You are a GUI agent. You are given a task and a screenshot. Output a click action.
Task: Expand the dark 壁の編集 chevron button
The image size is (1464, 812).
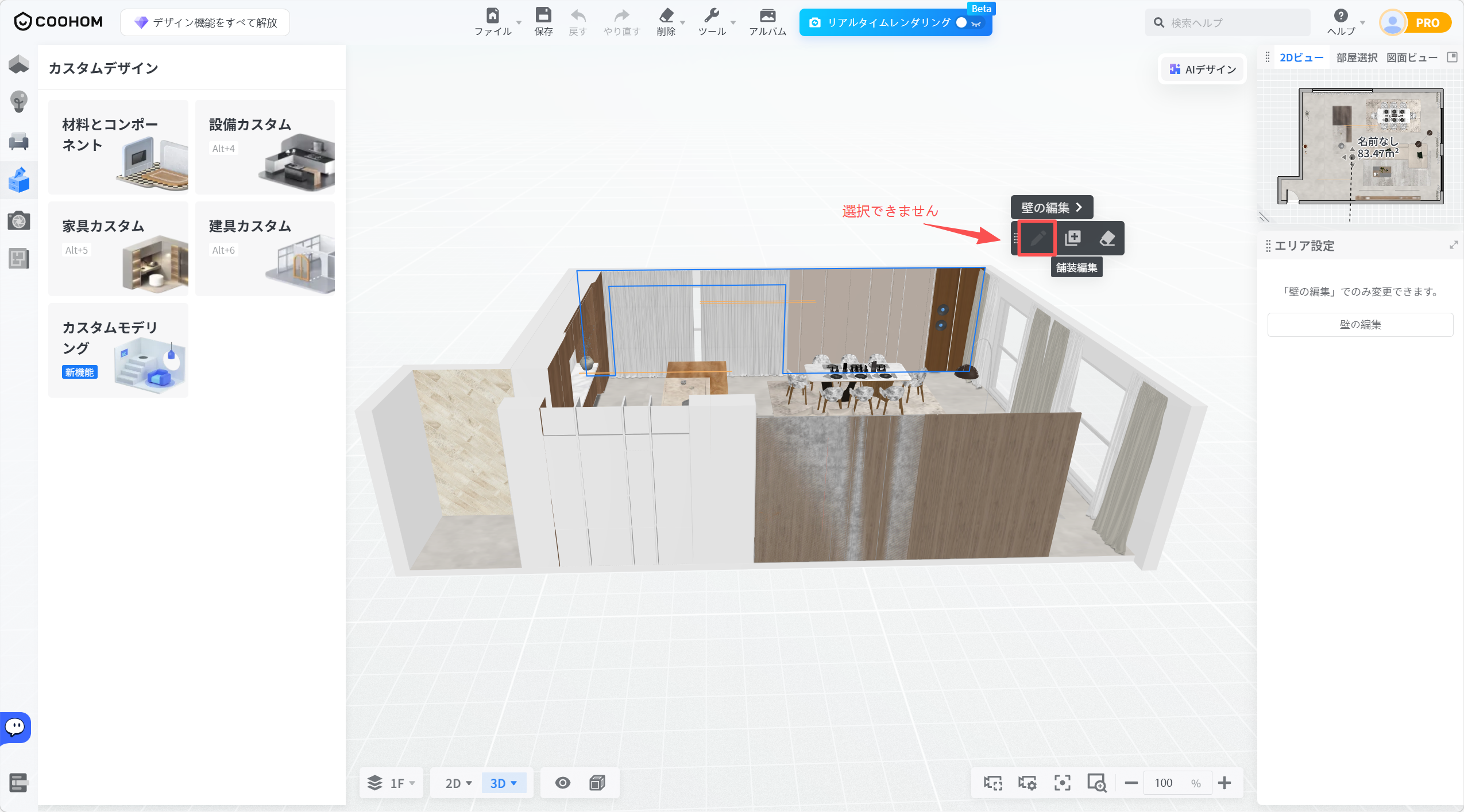(1052, 207)
